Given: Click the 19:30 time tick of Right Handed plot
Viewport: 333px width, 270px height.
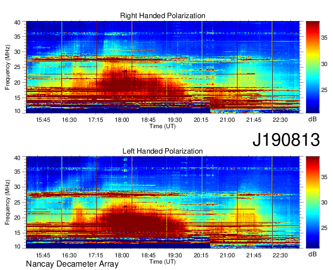Looking at the screenshot, I should pos(174,120).
